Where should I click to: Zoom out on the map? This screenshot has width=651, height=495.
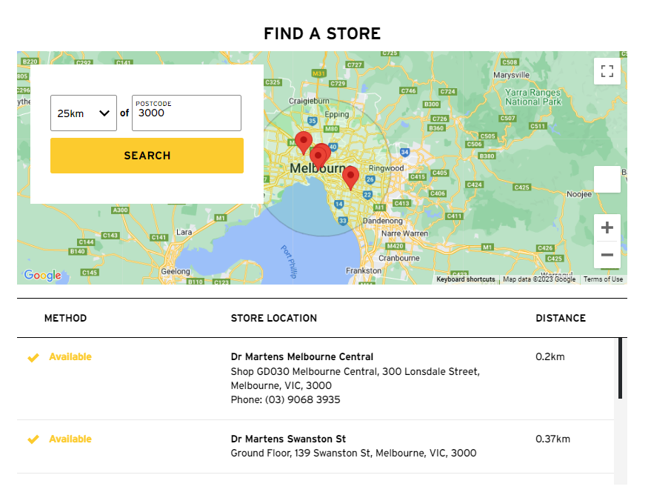click(x=607, y=255)
